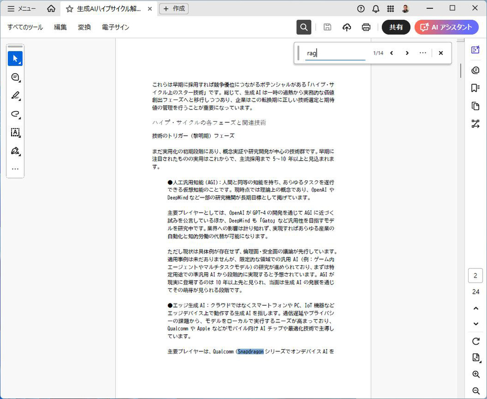Open the 変換 menu

pos(84,27)
